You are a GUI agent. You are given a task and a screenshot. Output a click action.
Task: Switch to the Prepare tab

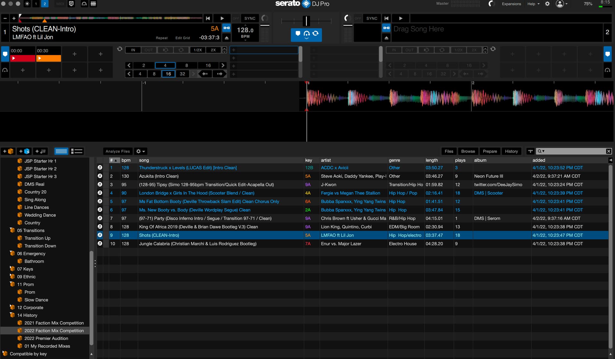coord(490,151)
